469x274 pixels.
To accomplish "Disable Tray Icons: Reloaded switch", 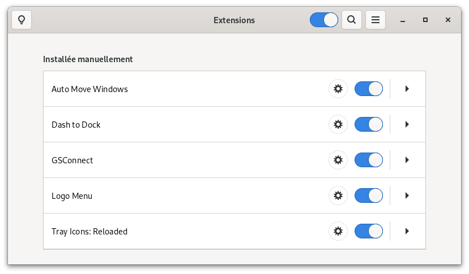I will pyautogui.click(x=369, y=231).
